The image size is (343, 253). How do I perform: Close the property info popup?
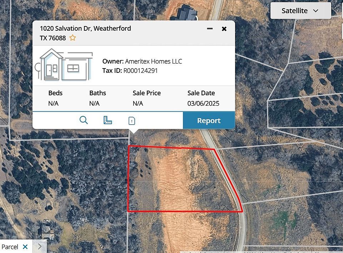pyautogui.click(x=224, y=29)
